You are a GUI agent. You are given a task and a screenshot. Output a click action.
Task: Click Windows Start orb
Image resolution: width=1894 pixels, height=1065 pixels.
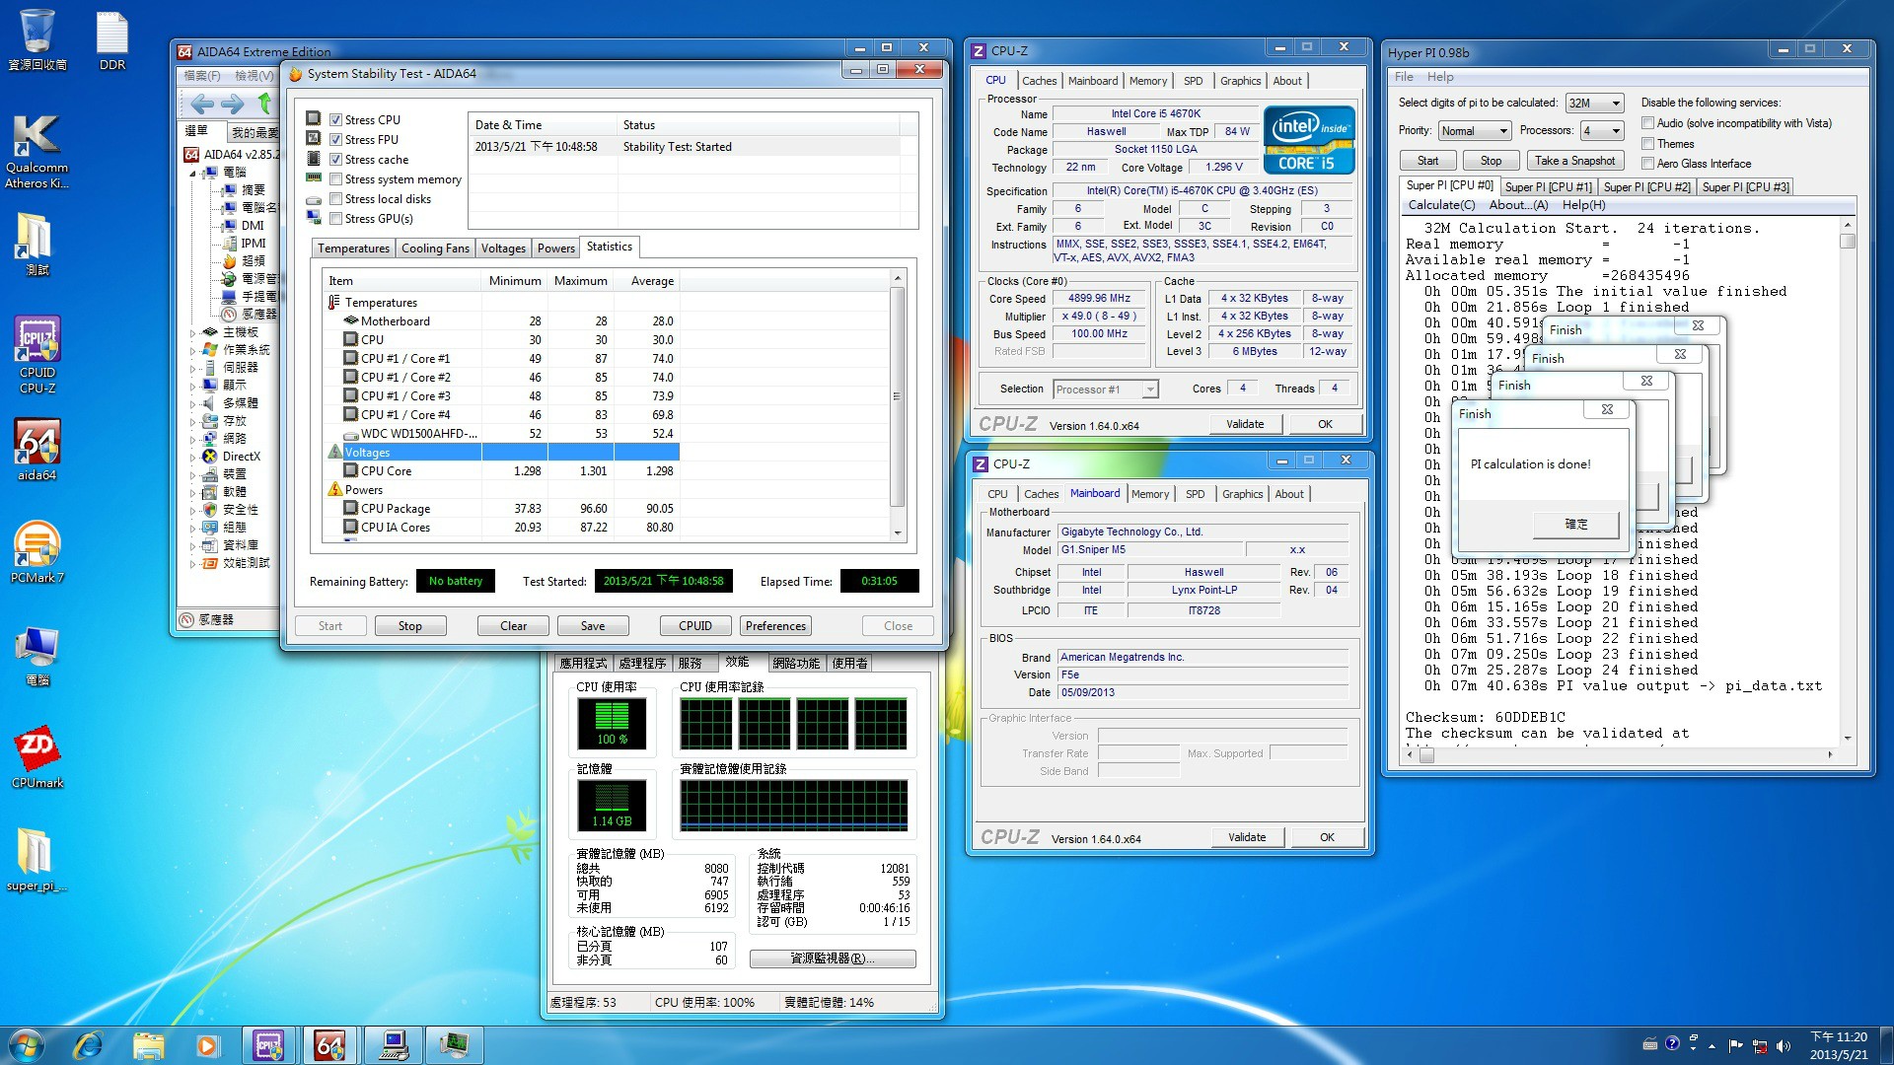click(26, 1045)
